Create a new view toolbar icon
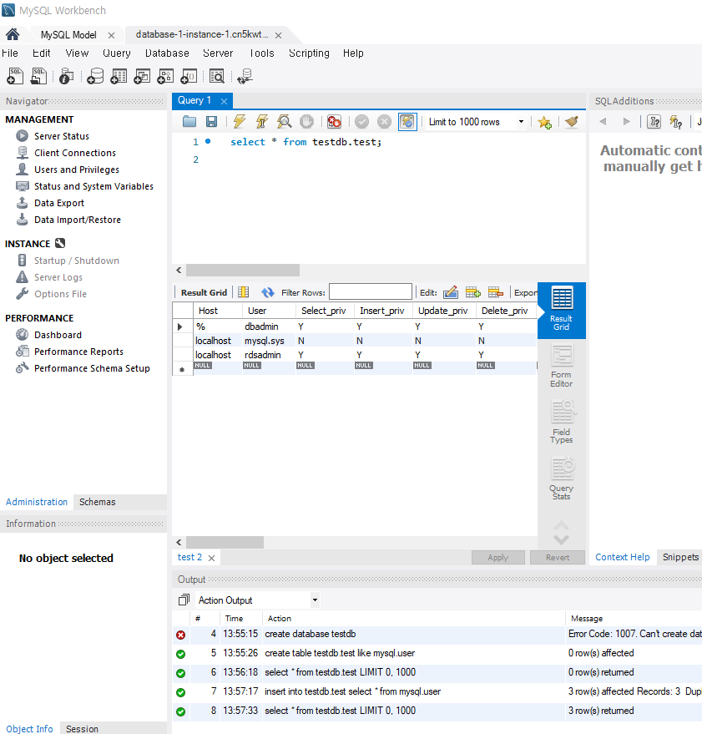The width and height of the screenshot is (702, 734). tap(142, 76)
